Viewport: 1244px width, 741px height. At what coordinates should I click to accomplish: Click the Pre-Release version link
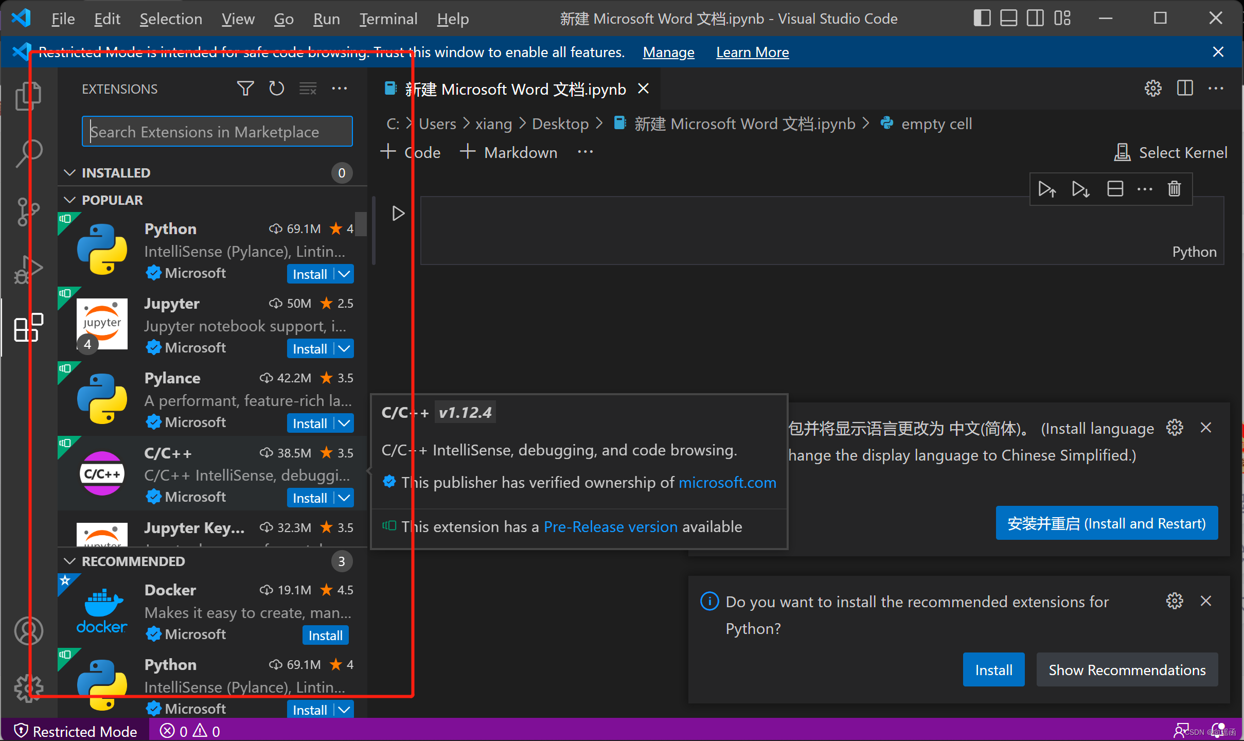[611, 527]
